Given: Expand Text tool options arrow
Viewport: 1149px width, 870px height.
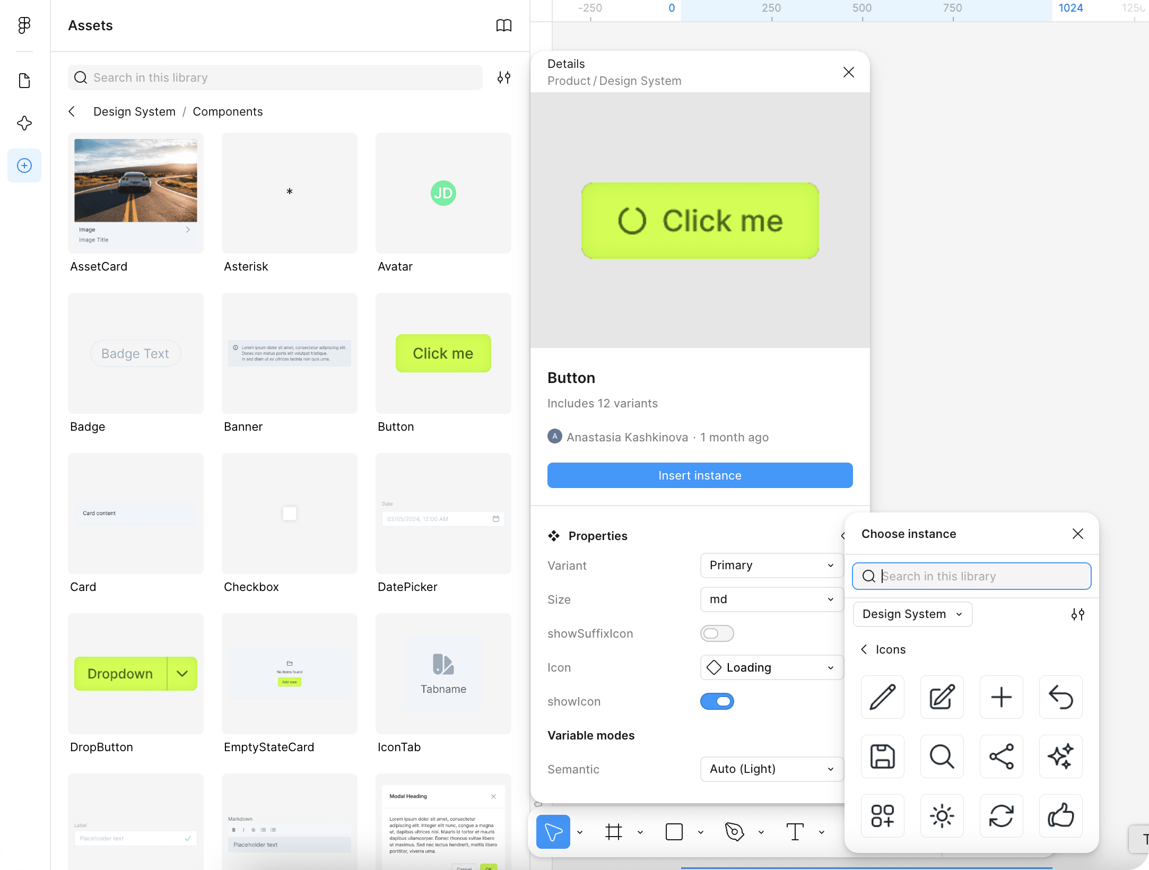Looking at the screenshot, I should pos(822,832).
